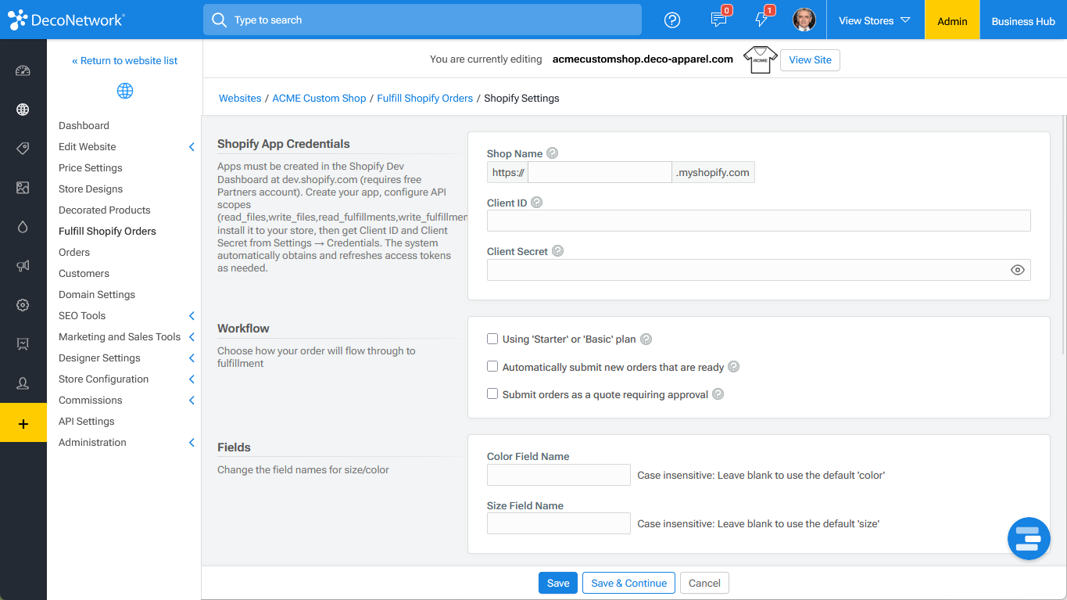Click the ACME t-shirt site logo
1067x600 pixels.
tap(760, 59)
